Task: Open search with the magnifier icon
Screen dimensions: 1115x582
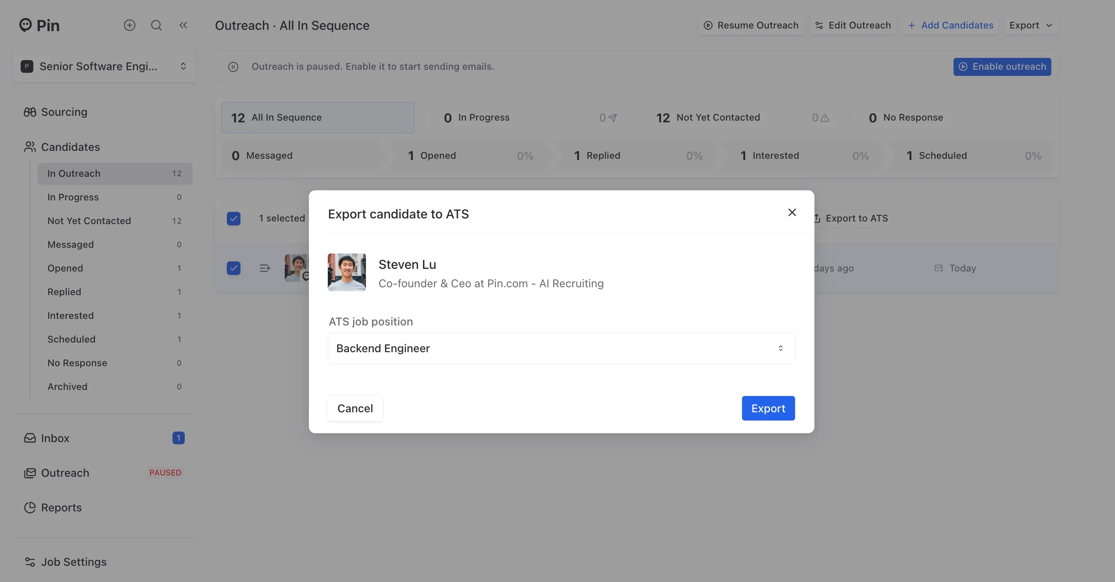Action: pos(156,25)
